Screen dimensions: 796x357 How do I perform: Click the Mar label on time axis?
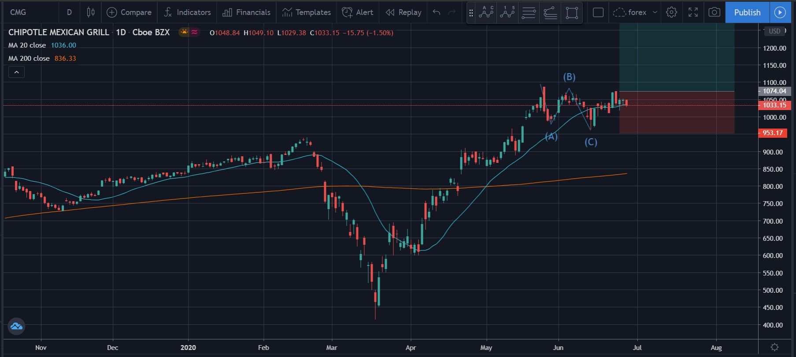point(332,348)
